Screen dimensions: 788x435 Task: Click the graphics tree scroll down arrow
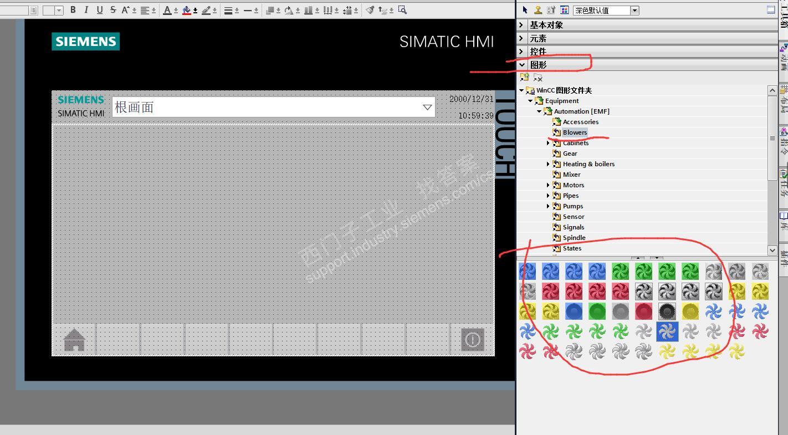pyautogui.click(x=772, y=250)
